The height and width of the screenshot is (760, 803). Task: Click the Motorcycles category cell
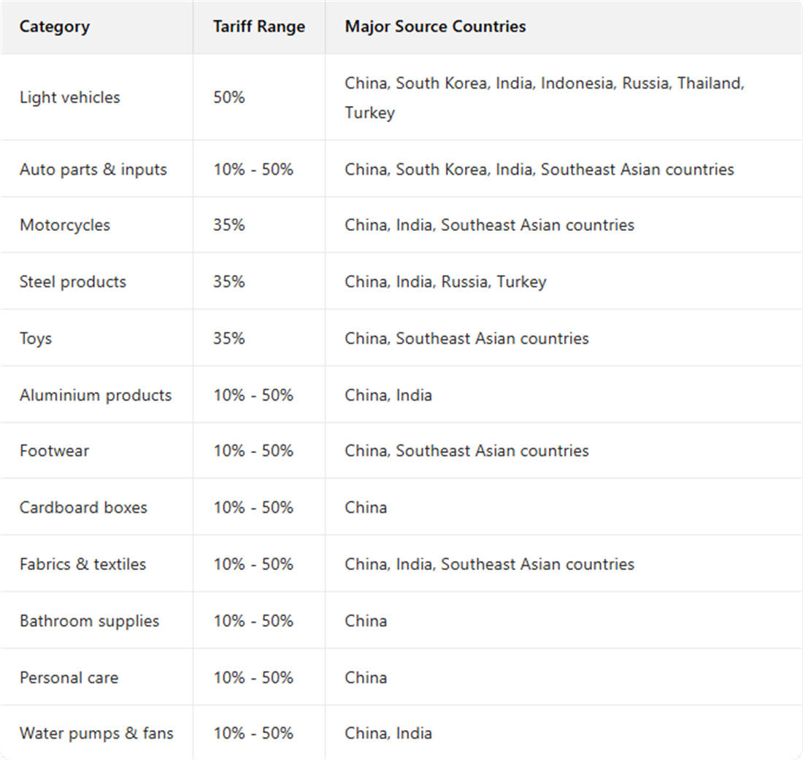click(x=65, y=225)
